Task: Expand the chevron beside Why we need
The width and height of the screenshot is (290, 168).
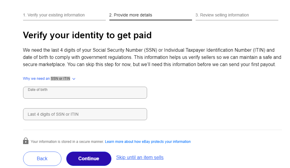Action: click(x=74, y=79)
